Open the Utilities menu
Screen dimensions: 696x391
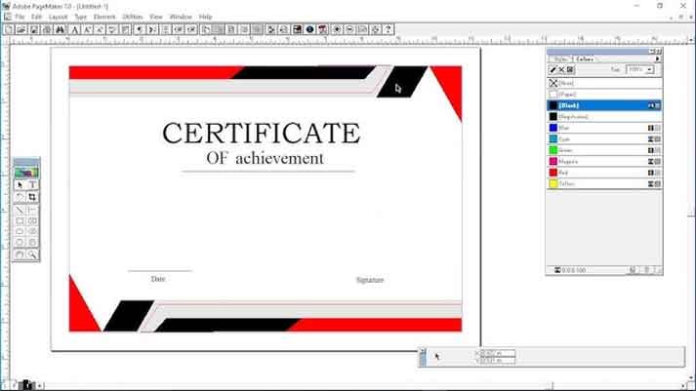click(132, 17)
